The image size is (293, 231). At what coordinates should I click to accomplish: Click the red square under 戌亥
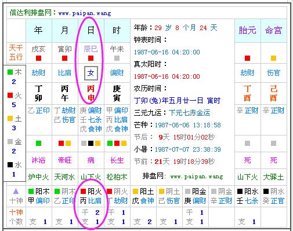pyautogui.click(x=38, y=58)
